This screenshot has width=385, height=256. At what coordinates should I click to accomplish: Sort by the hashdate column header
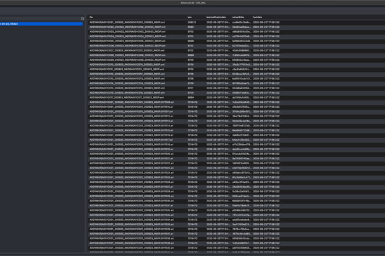click(x=258, y=17)
